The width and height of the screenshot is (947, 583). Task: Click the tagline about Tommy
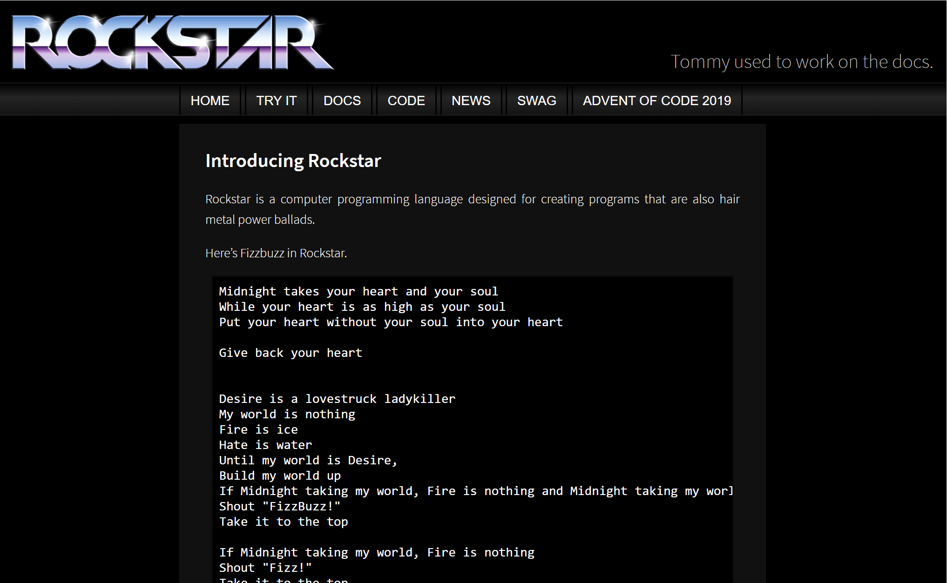click(801, 62)
